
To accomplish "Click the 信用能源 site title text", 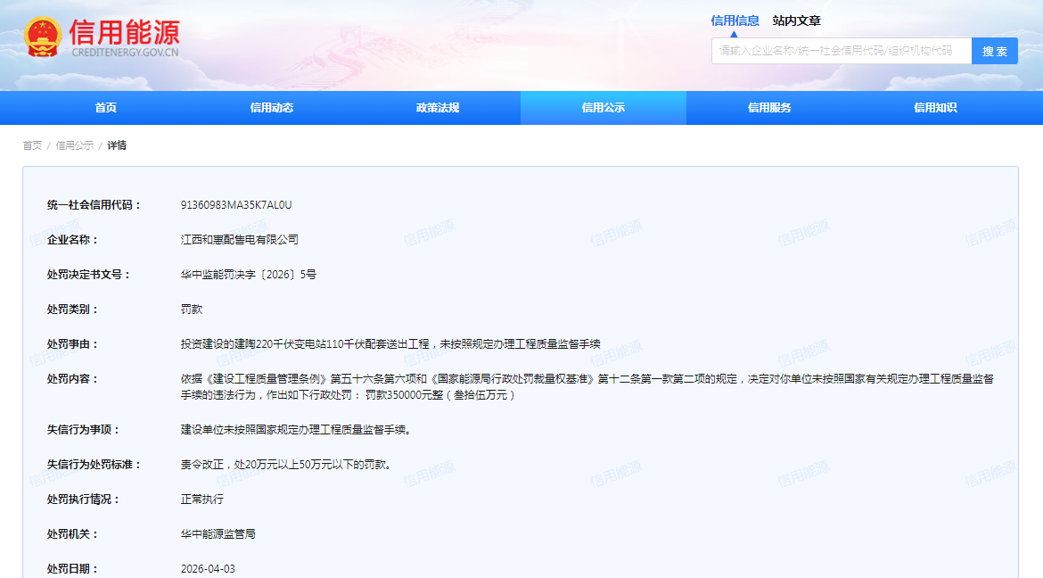I will pos(124,32).
